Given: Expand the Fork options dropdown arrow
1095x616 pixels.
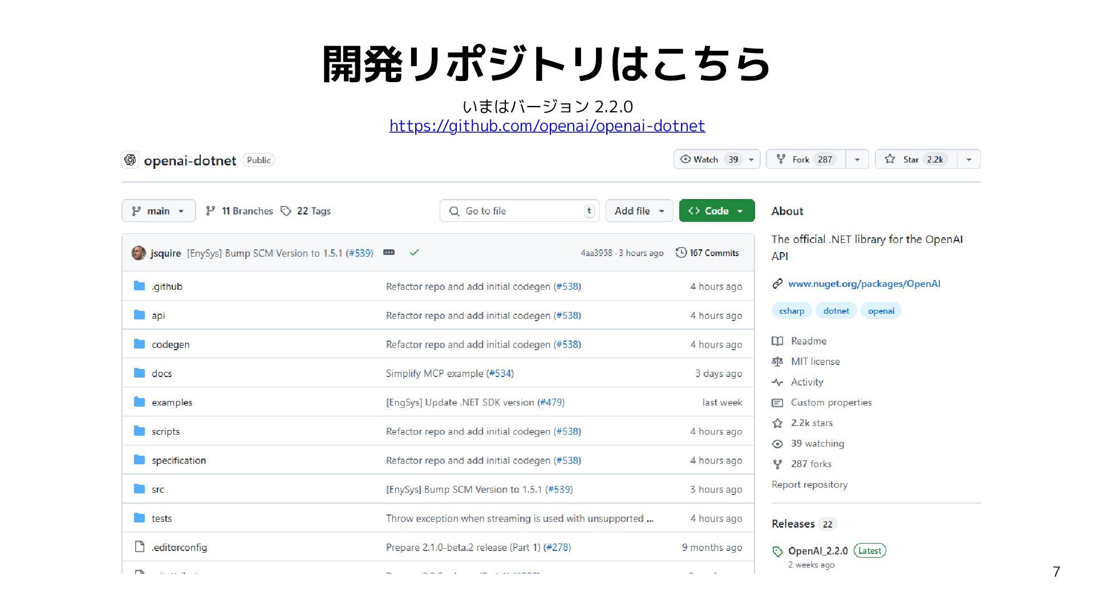Looking at the screenshot, I should [x=857, y=159].
